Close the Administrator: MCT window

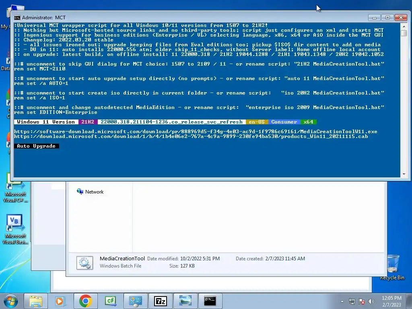(x=401, y=18)
